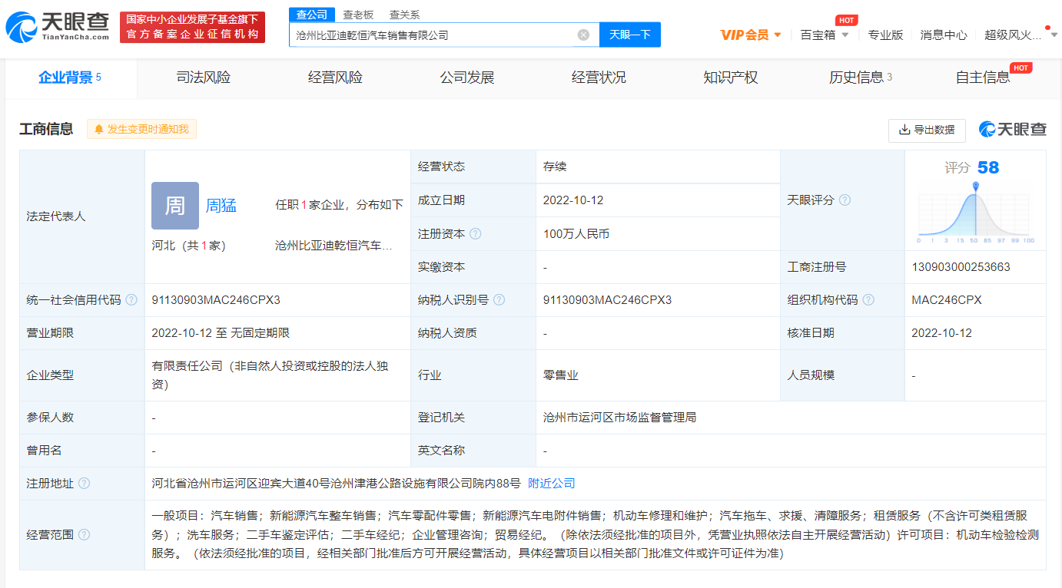Click the 天眼查 logo at top left

click(x=58, y=27)
